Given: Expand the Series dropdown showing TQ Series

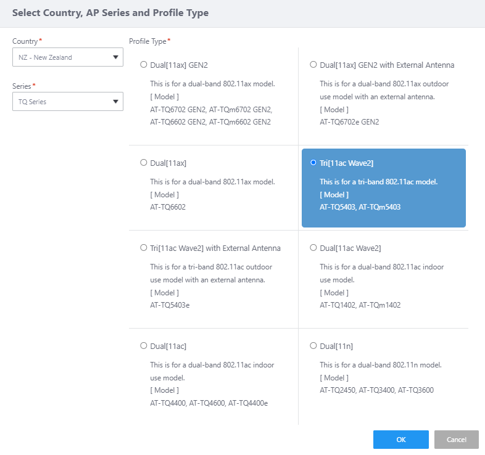Looking at the screenshot, I should [67, 102].
